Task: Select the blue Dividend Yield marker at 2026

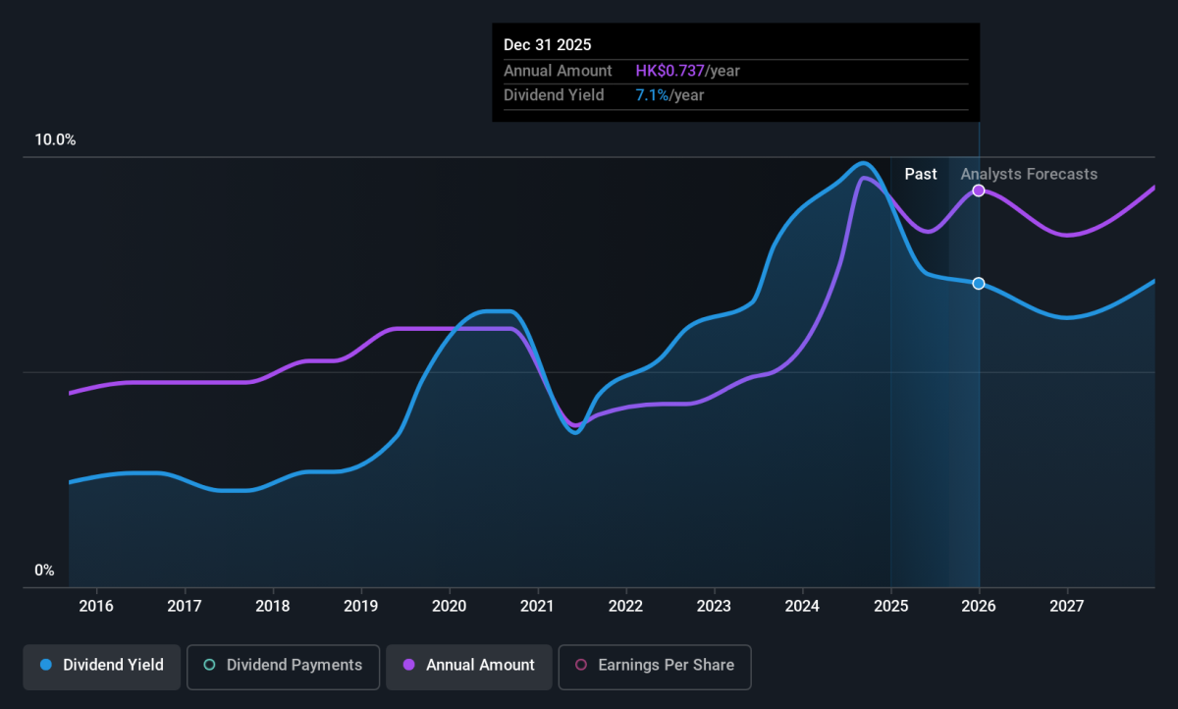Action: tap(979, 284)
